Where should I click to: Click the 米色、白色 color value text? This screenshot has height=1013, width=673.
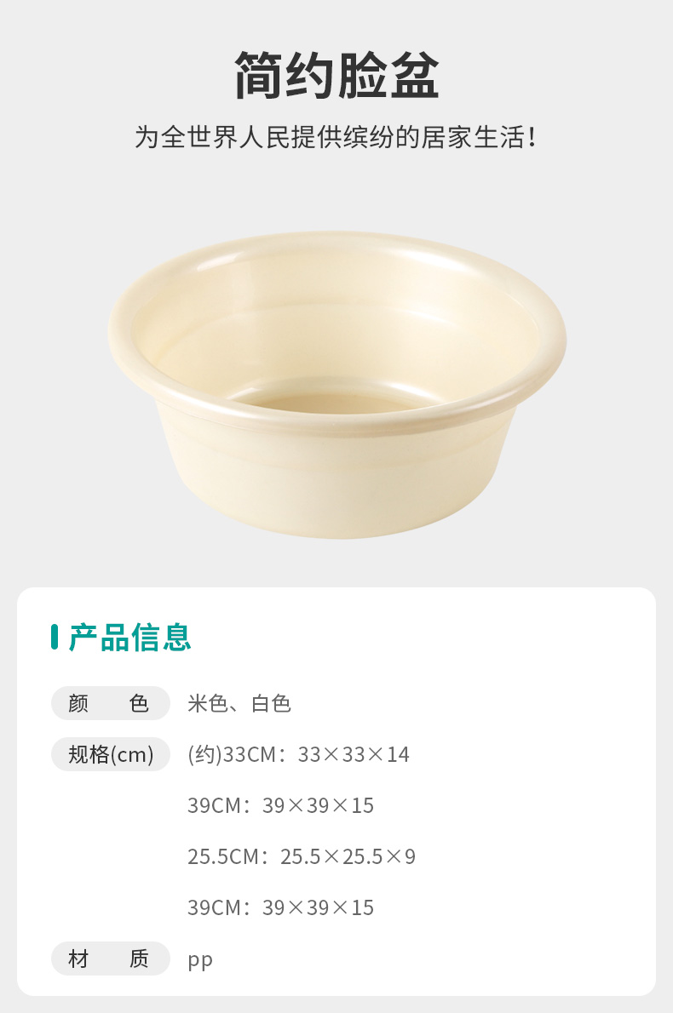click(x=239, y=703)
